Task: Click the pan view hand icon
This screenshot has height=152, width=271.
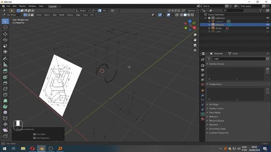Action: 195,40
